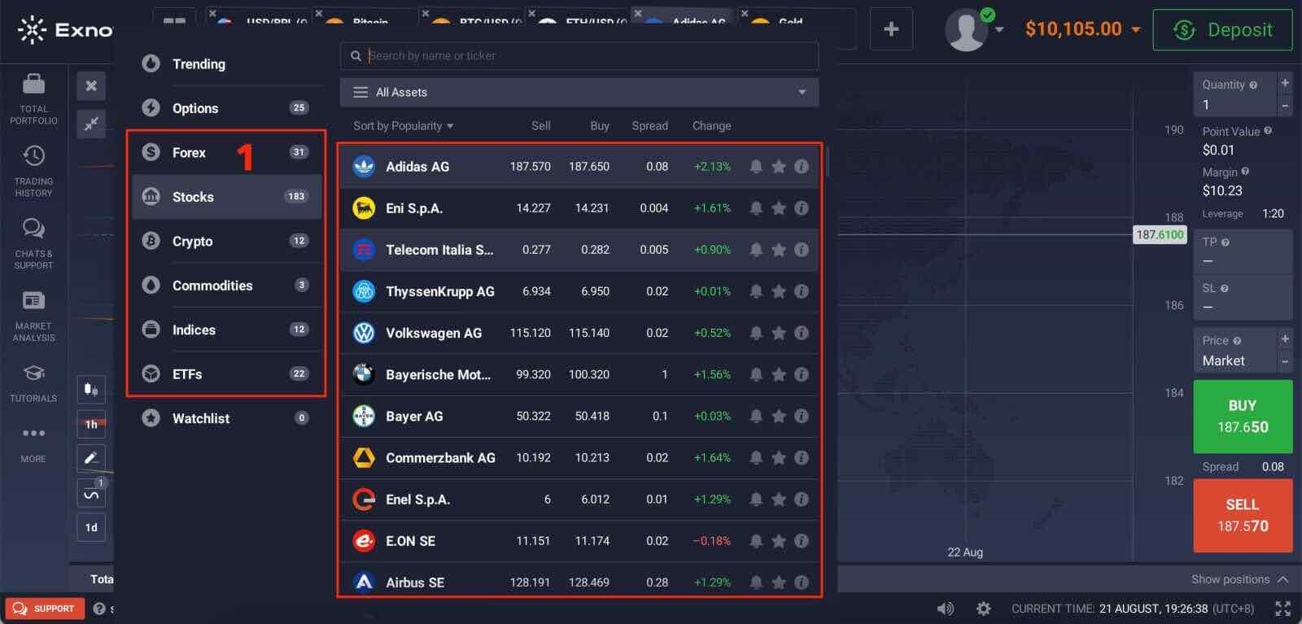Image resolution: width=1302 pixels, height=624 pixels.
Task: Open the drawing pencil tool
Action: click(x=91, y=458)
